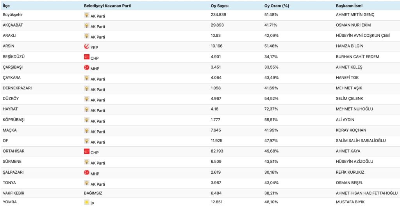This screenshot has width=400, height=208.
Task: Click MHP logo in ÇARŞIBAŞI row
Action: tap(87, 68)
